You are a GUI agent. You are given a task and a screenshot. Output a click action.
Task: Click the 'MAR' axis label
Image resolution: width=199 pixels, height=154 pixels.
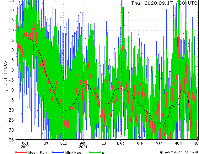(x=121, y=143)
